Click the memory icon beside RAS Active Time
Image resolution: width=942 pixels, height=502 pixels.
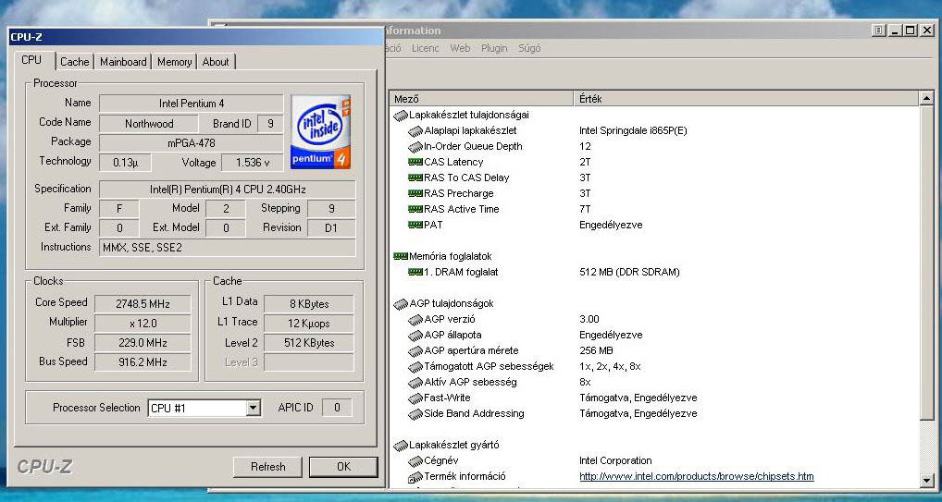[415, 209]
